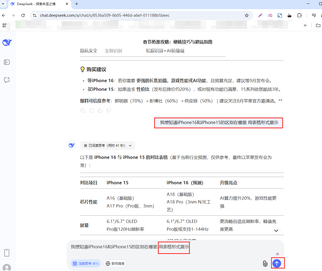Viewport: 322px width, 271px height.
Task: Click the 购买建议 heading
Action: pyautogui.click(x=96, y=69)
